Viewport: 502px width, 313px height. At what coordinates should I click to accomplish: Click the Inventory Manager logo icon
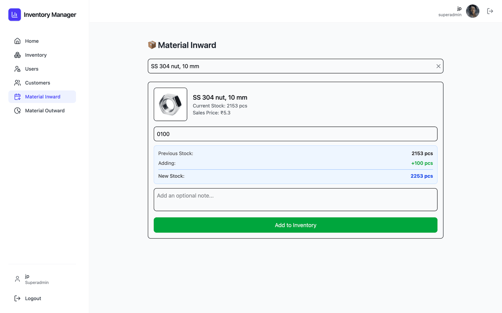14,15
